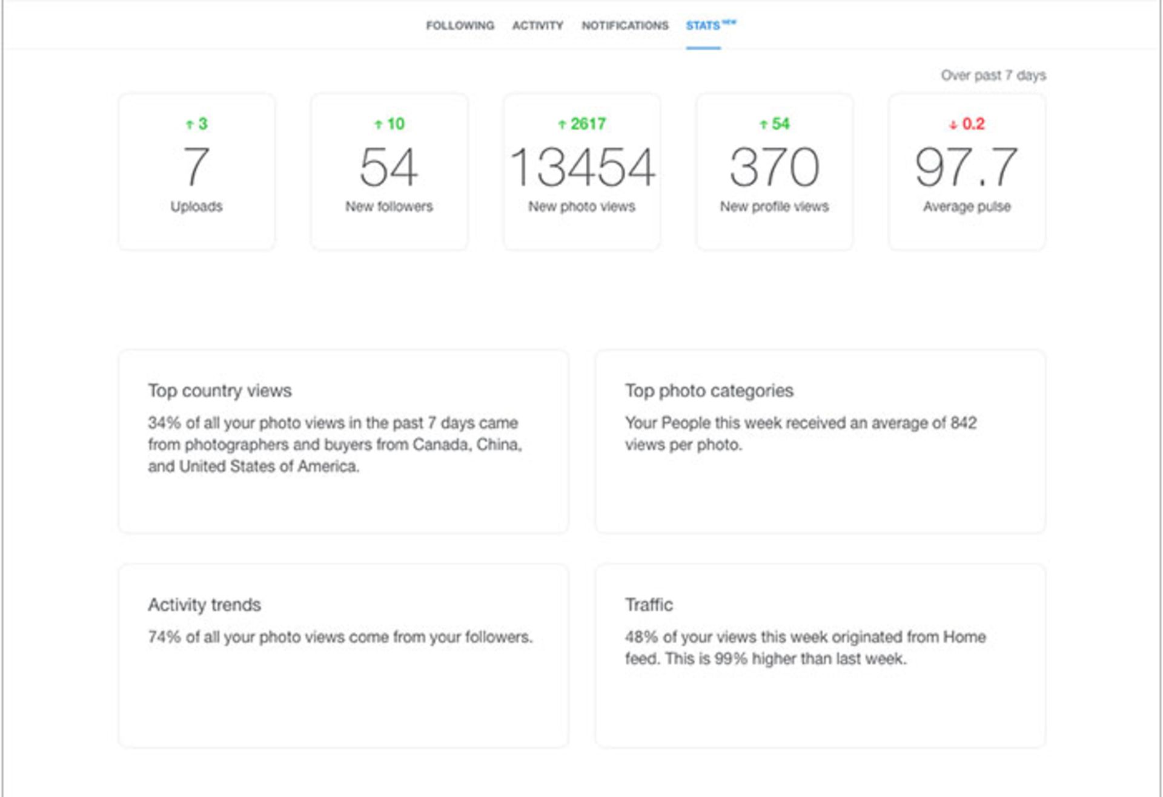
Task: Click the New profile views card
Action: (774, 171)
